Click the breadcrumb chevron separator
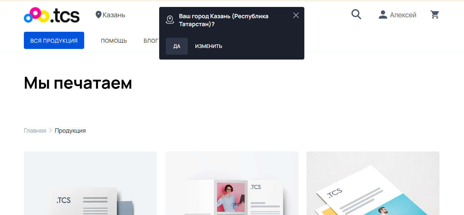This screenshot has height=215, width=464. pyautogui.click(x=50, y=130)
